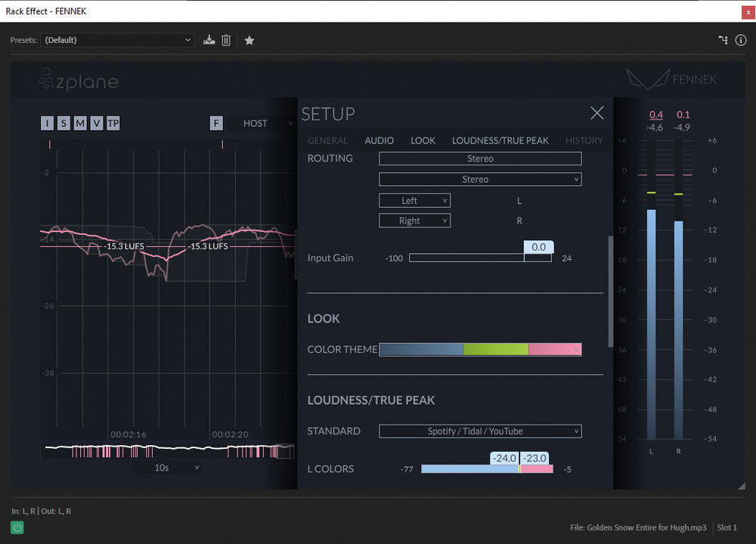This screenshot has width=756, height=544.
Task: Click the Slot 1 status label
Action: click(x=727, y=527)
